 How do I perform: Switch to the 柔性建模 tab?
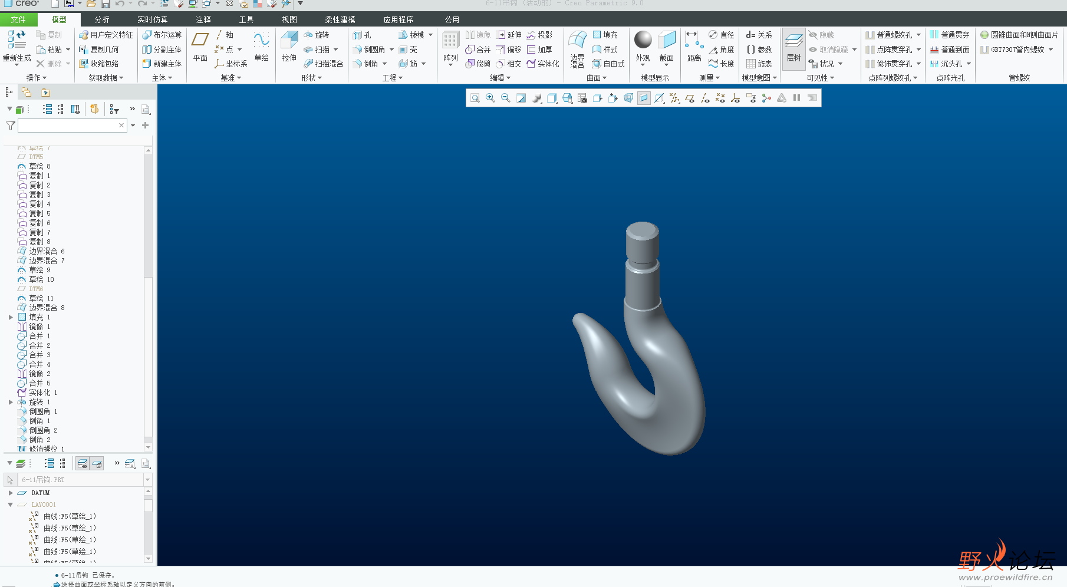[340, 19]
